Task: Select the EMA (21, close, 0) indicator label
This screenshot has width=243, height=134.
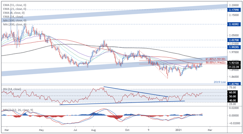Action: pos(14,9)
